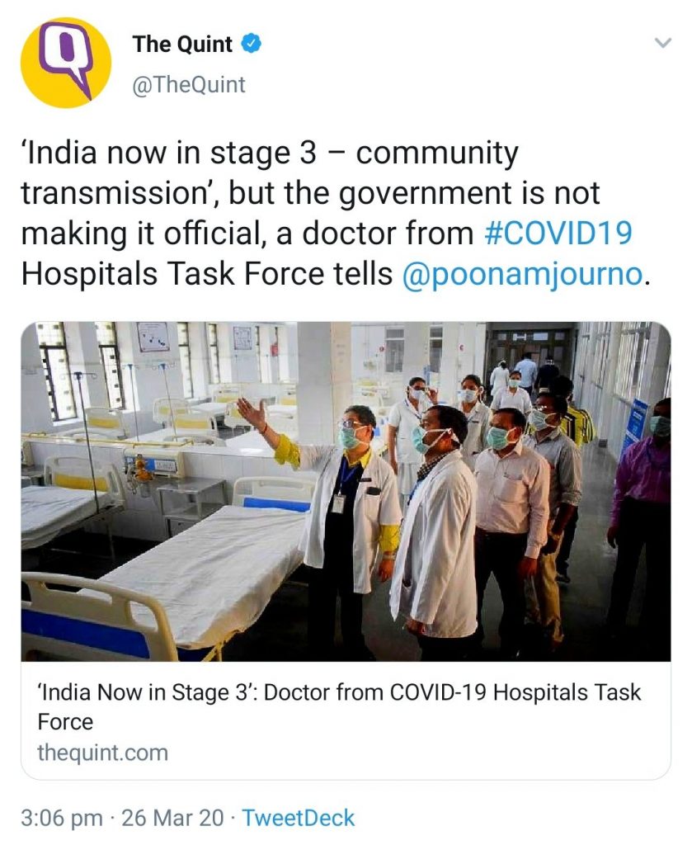Screen dimensions: 692x845
Task: Click 'community transmission' tweet text
Action: (269, 172)
